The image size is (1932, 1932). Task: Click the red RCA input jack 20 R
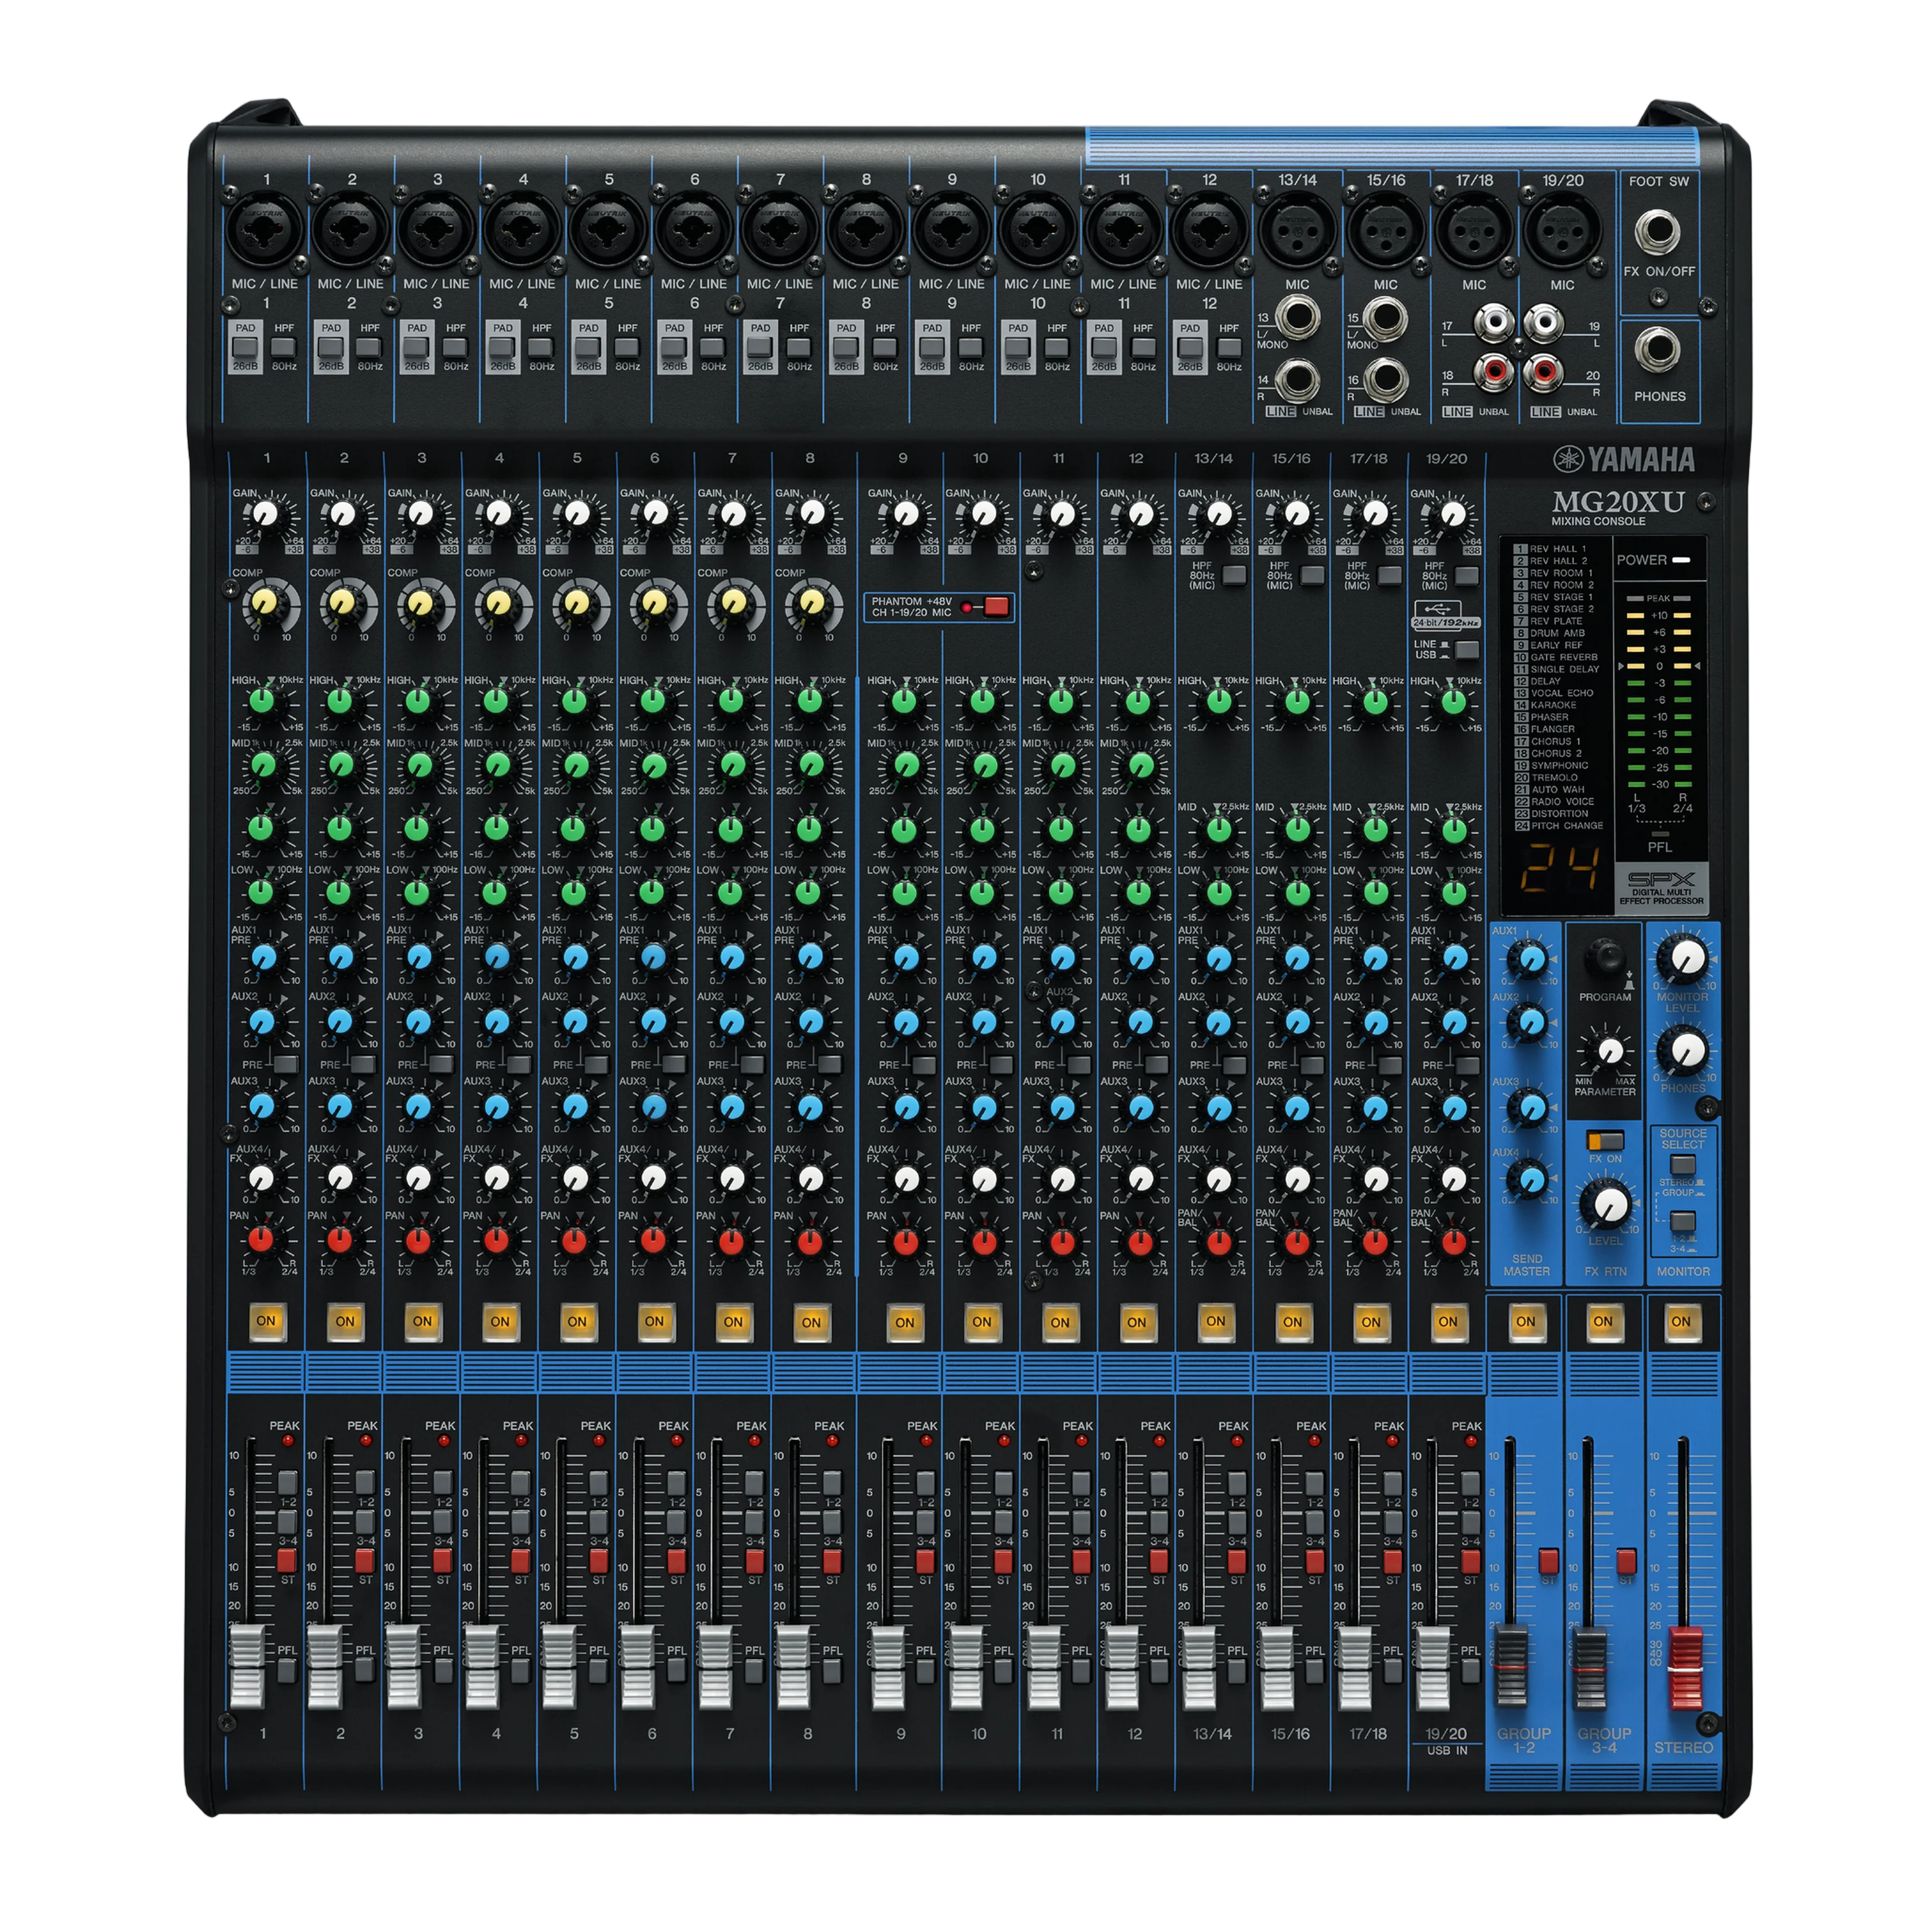click(x=1543, y=372)
